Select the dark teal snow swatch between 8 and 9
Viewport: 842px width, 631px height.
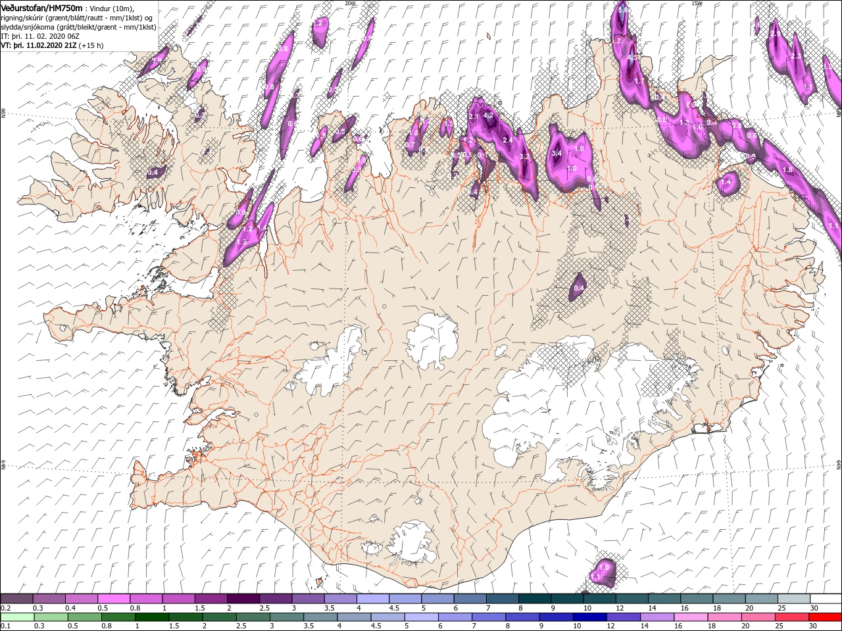[535, 599]
